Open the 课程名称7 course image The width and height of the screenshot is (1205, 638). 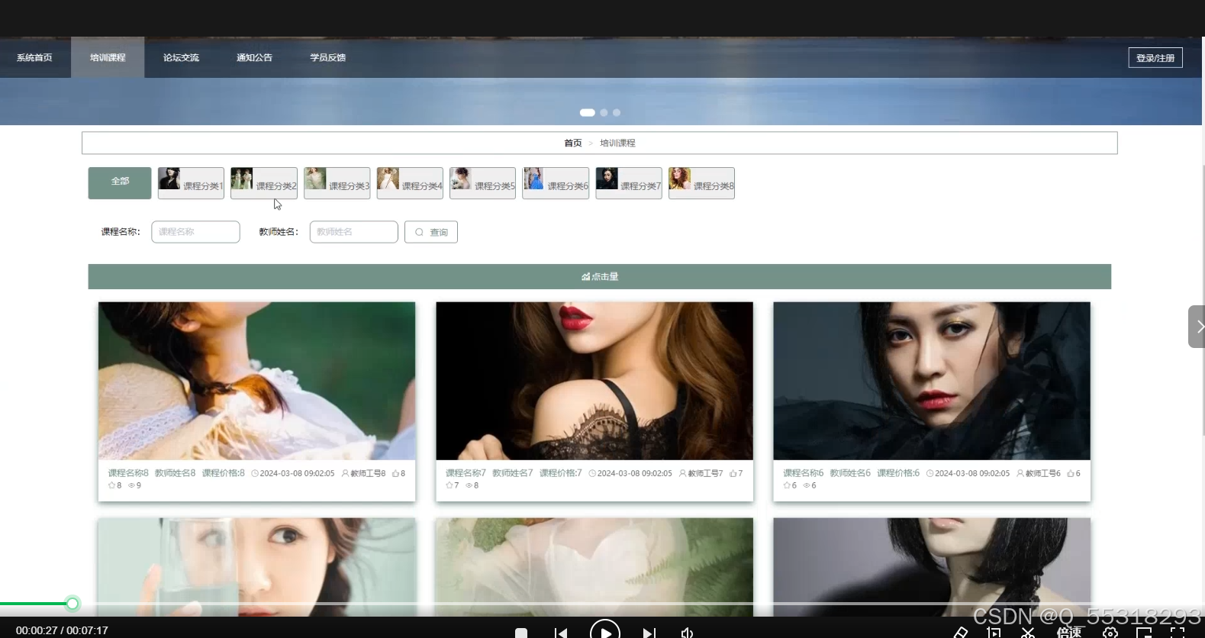594,381
